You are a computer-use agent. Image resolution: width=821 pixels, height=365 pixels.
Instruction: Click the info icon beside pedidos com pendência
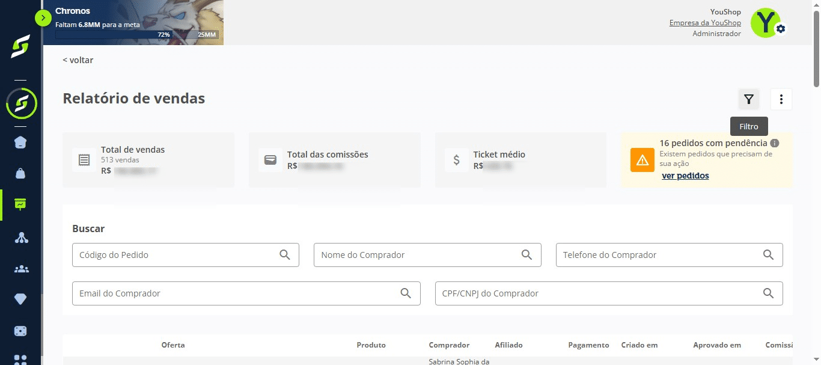click(775, 143)
